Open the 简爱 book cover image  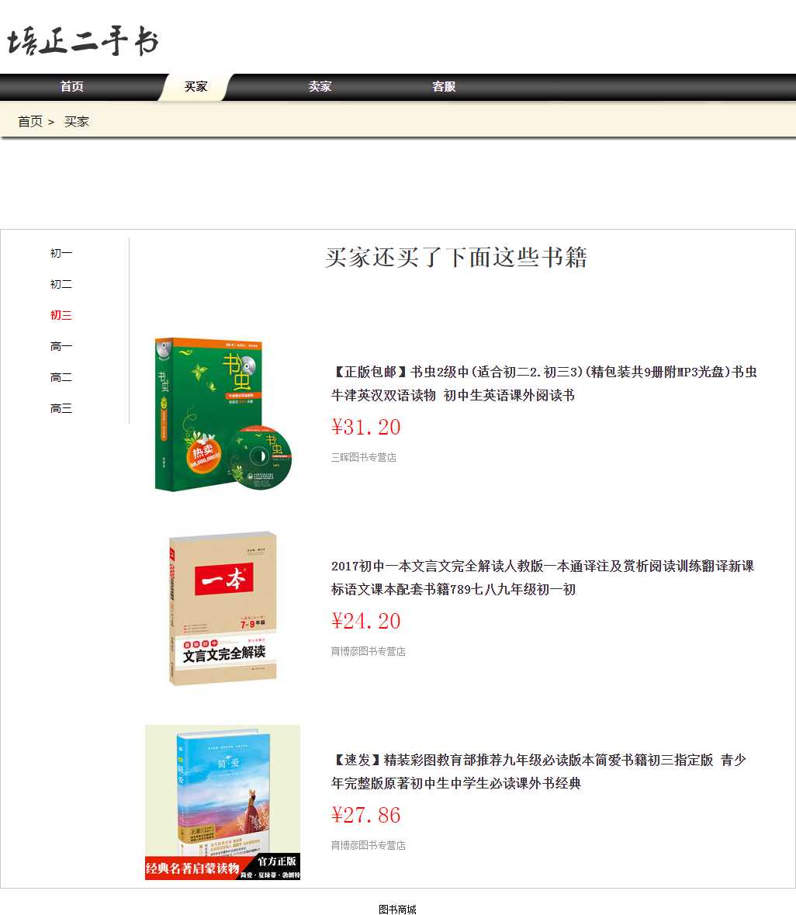click(223, 802)
